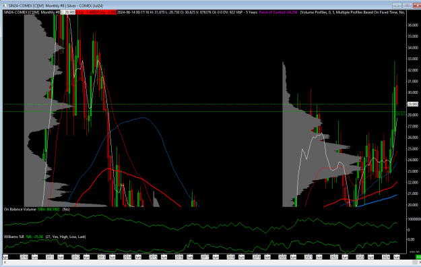The image size is (421, 267).
Task: Maximize the SIN24-COMEX chart window
Action: pos(407,5)
